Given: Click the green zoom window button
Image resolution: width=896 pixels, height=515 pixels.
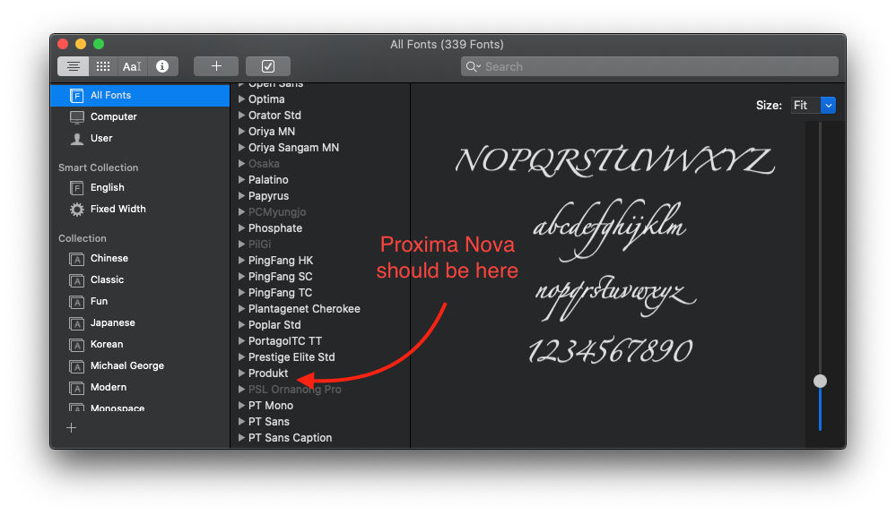Looking at the screenshot, I should tap(99, 44).
